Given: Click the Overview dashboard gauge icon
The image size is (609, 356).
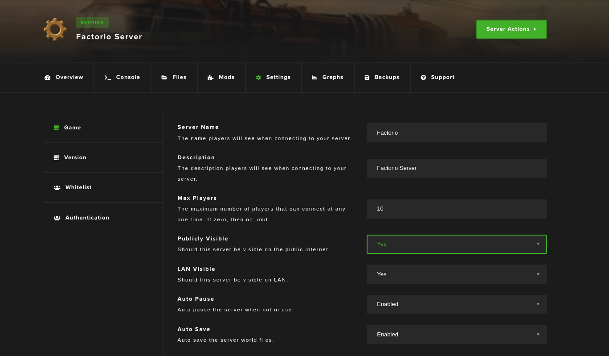Looking at the screenshot, I should (x=48, y=78).
